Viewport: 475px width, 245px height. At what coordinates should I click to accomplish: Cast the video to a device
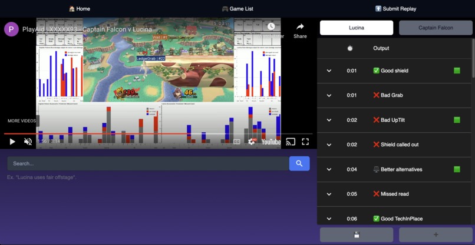[x=291, y=142]
